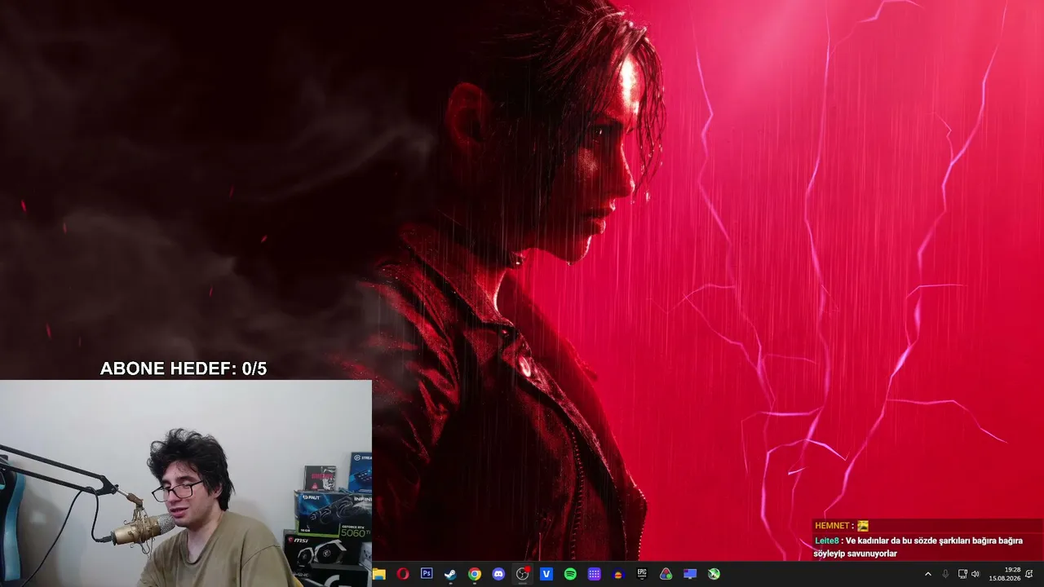Click the HEMNET chat username
The height and width of the screenshot is (587, 1044).
pyautogui.click(x=832, y=526)
